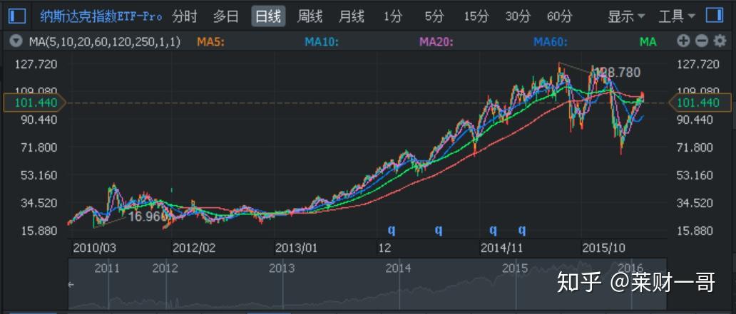736x314 pixels.
Task: Switch to 5分 interval
Action: (x=434, y=17)
